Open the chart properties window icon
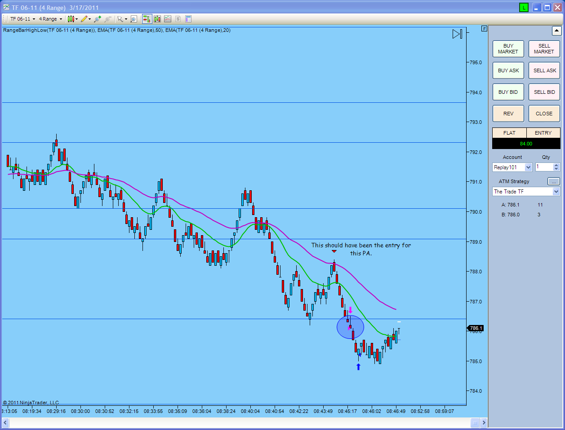Viewport: 565px width, 430px height. pos(188,19)
